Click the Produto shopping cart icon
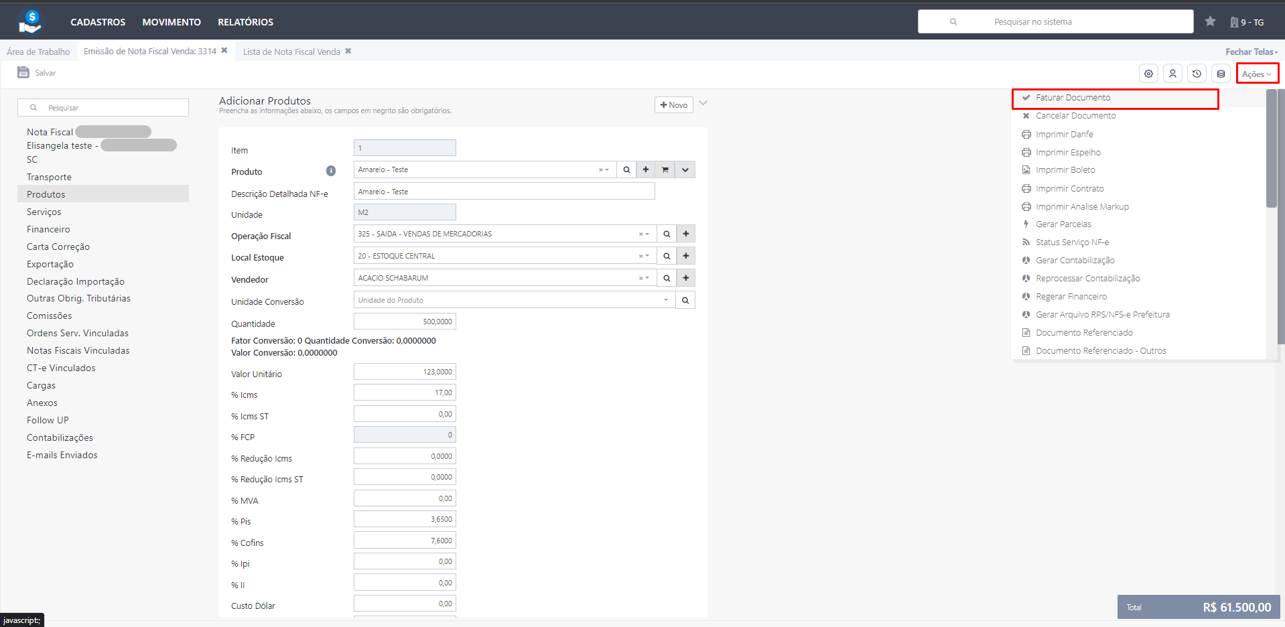The height and width of the screenshot is (627, 1285). point(665,169)
